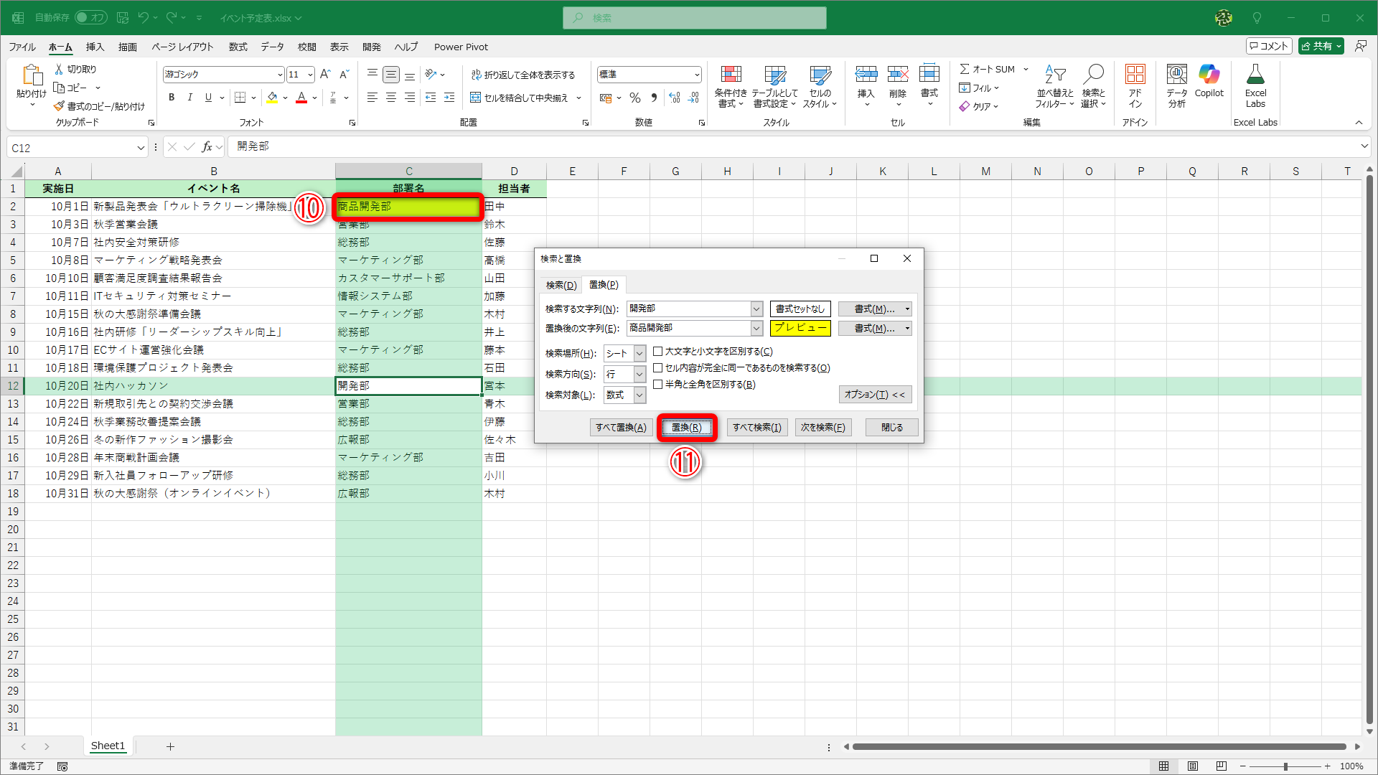The image size is (1378, 775).
Task: Click the Copilot icon in ribbon
Action: (x=1209, y=75)
